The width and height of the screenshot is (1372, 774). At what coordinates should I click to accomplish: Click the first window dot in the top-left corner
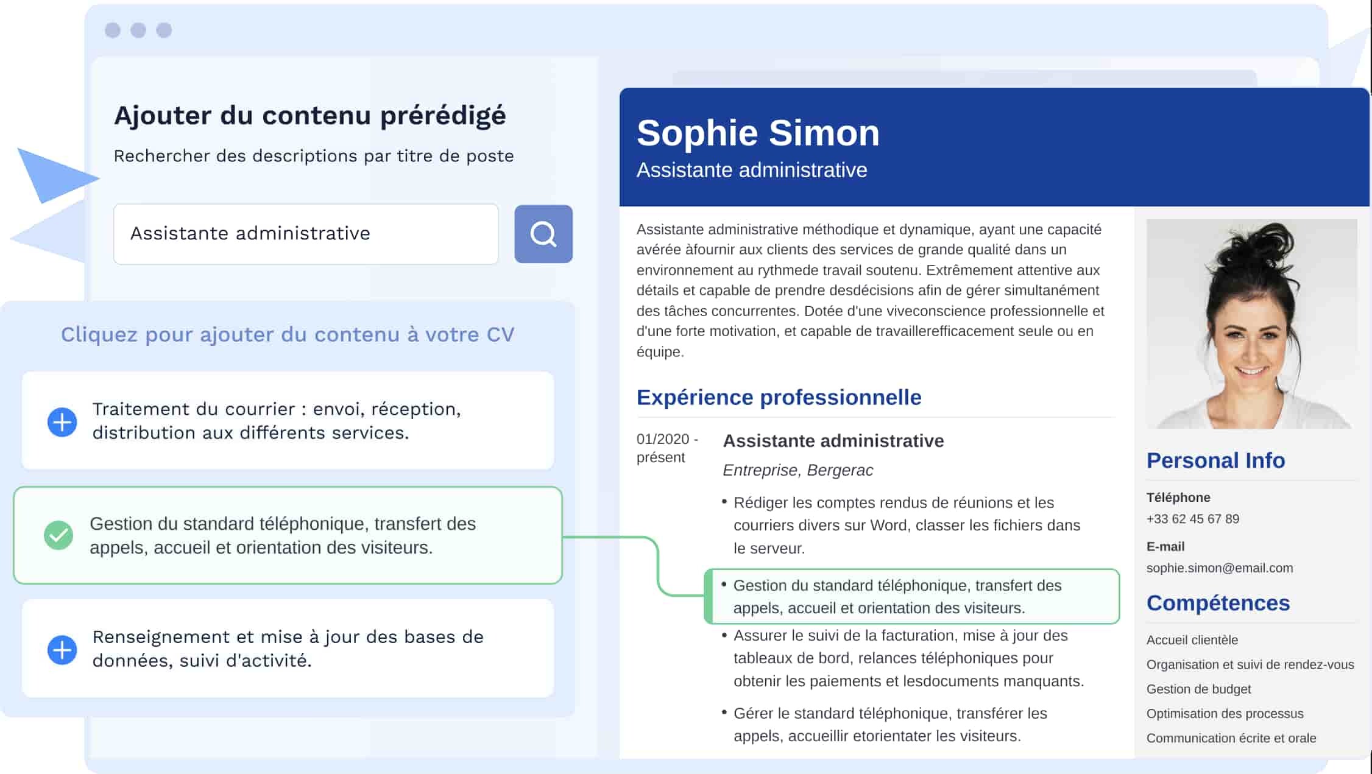click(112, 29)
